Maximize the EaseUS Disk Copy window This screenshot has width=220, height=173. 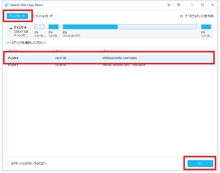click(x=202, y=5)
